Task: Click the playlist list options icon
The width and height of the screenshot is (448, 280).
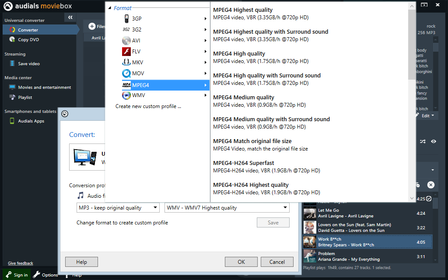Action: [x=418, y=185]
